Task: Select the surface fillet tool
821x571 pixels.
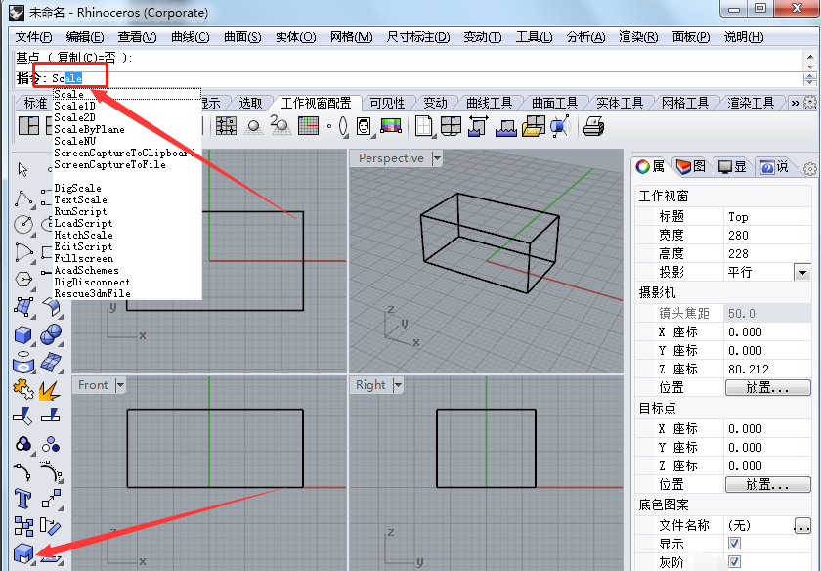Action: pyautogui.click(x=51, y=306)
